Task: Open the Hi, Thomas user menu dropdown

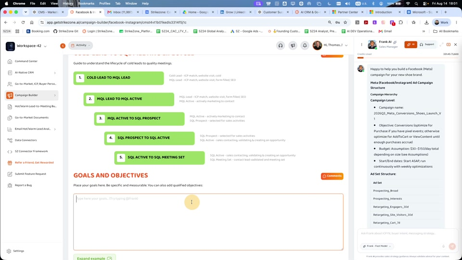Action: [330, 45]
